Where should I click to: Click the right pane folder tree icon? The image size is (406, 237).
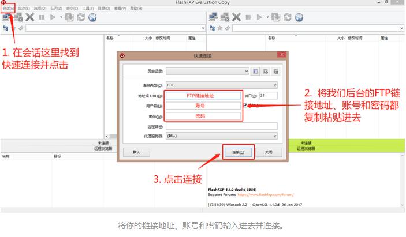pos(212,28)
